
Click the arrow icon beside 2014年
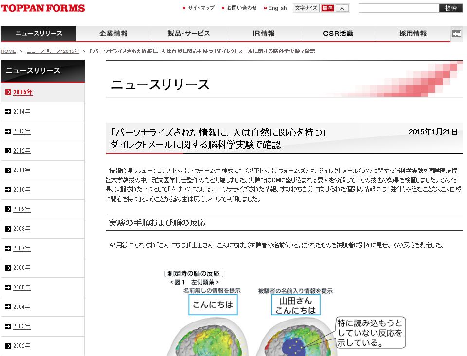(8, 112)
